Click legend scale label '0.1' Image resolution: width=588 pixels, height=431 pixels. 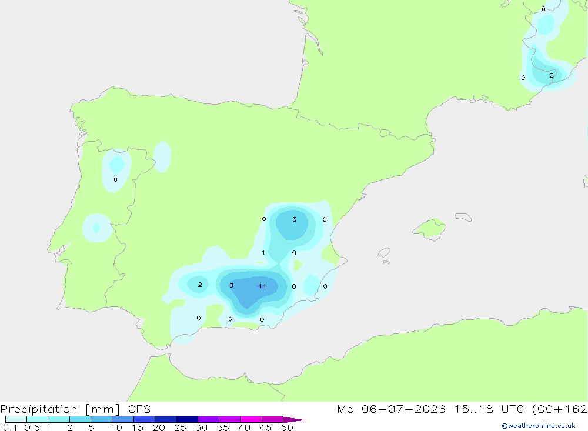coord(10,427)
